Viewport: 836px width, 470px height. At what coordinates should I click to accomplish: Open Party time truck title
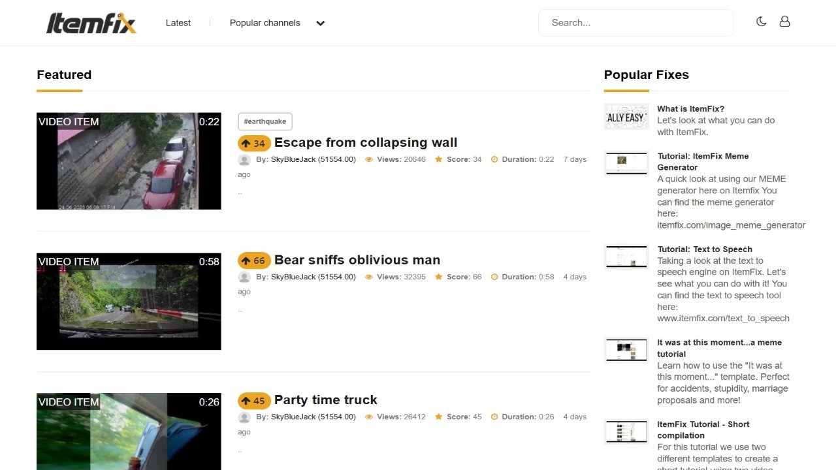click(326, 399)
